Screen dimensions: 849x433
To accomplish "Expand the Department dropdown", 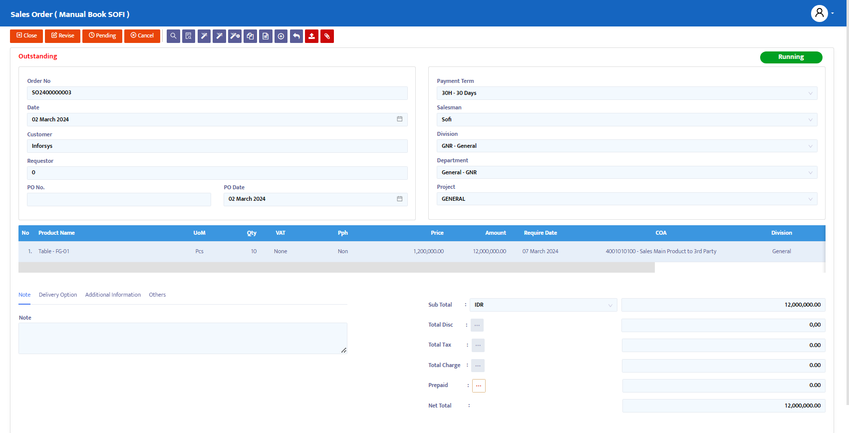I will click(627, 172).
